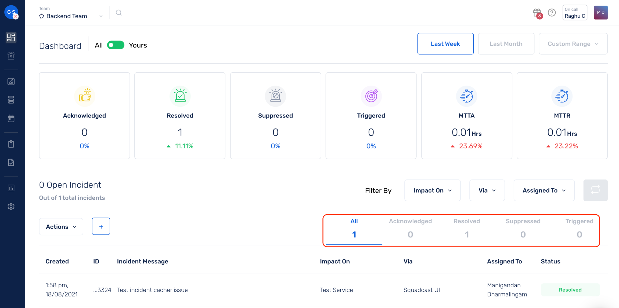Open the MD user profile avatar

coord(601,13)
